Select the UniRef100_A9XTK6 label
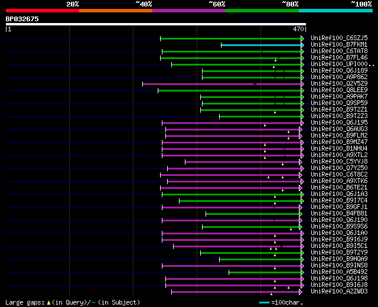The image size is (378, 307). tap(339, 181)
